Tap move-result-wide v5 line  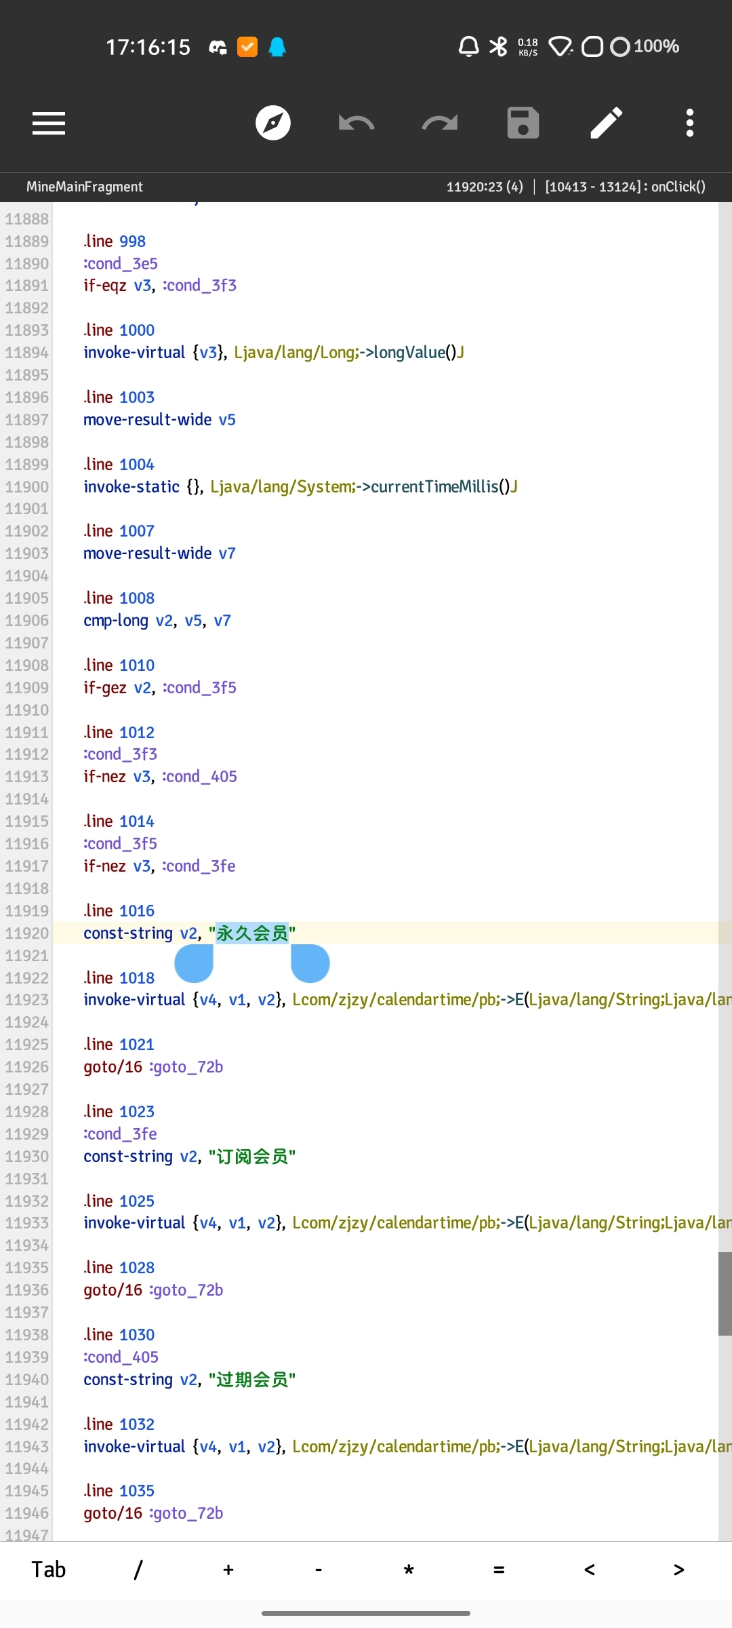tap(159, 420)
